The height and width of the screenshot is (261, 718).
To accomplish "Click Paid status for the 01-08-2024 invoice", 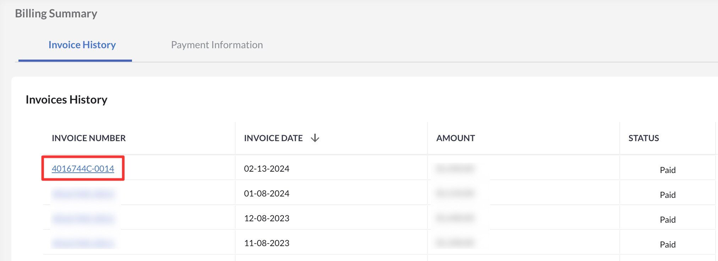I will [667, 195].
